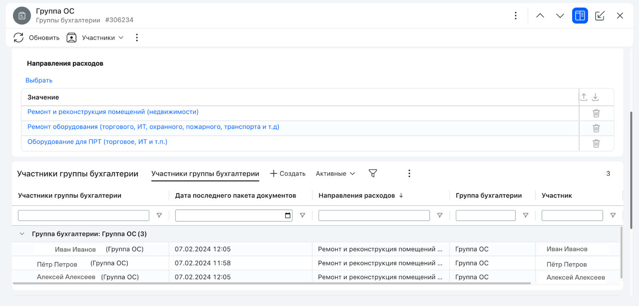Click filter funnel for Группа бухгалтерии column
The image size is (639, 306).
526,215
